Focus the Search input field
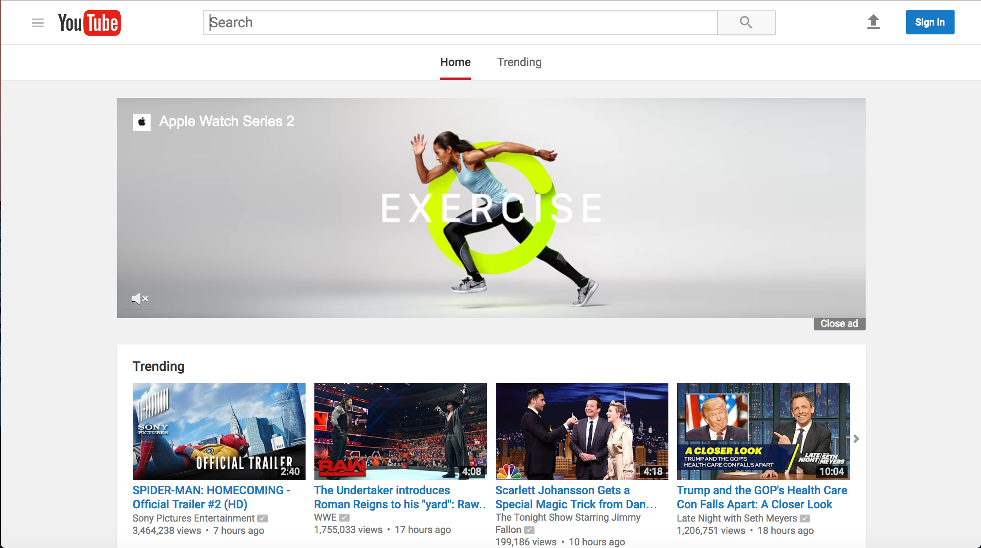The height and width of the screenshot is (548, 981). (461, 22)
